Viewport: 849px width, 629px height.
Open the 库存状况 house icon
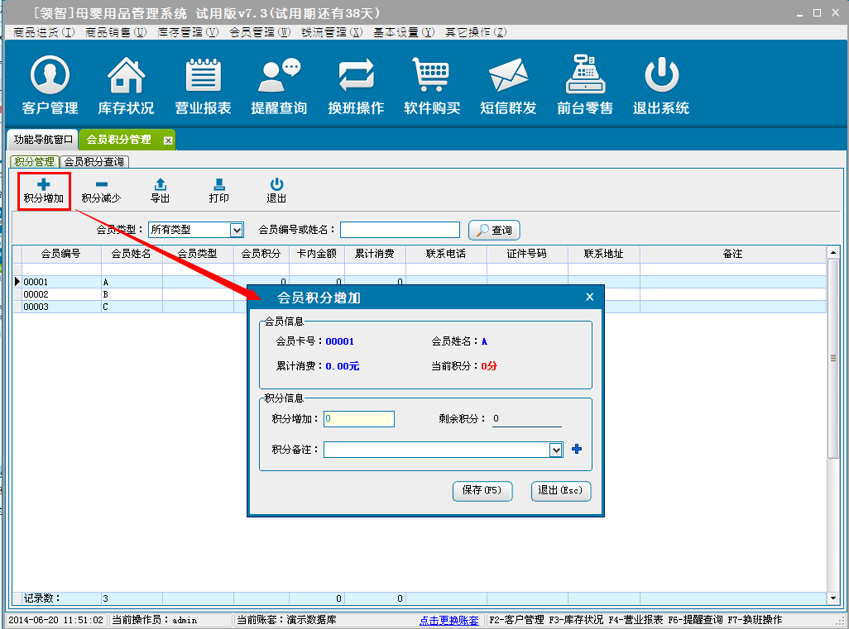click(x=126, y=85)
